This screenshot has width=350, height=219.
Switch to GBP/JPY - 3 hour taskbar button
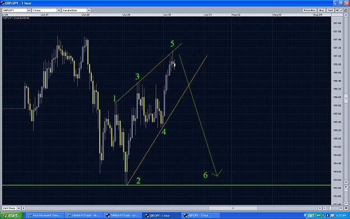200,216
